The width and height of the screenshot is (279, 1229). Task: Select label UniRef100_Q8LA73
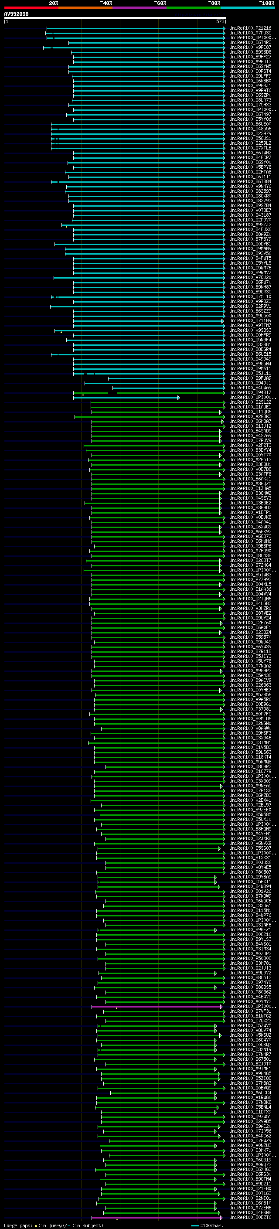[250, 100]
